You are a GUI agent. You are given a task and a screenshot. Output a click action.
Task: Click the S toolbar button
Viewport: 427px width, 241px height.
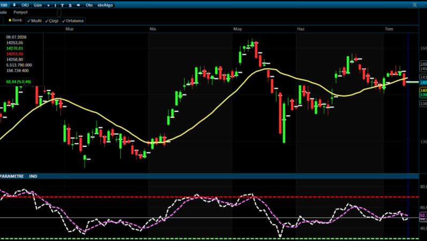(70, 5)
